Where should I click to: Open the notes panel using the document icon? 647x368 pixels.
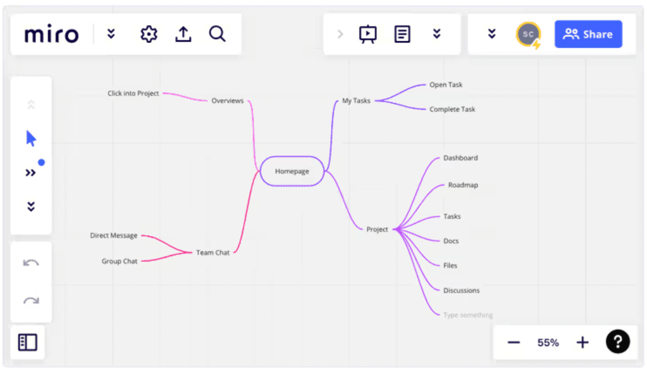pyautogui.click(x=402, y=34)
